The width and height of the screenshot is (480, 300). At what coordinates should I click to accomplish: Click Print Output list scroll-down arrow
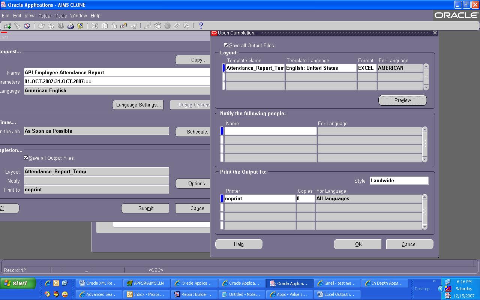tap(425, 227)
